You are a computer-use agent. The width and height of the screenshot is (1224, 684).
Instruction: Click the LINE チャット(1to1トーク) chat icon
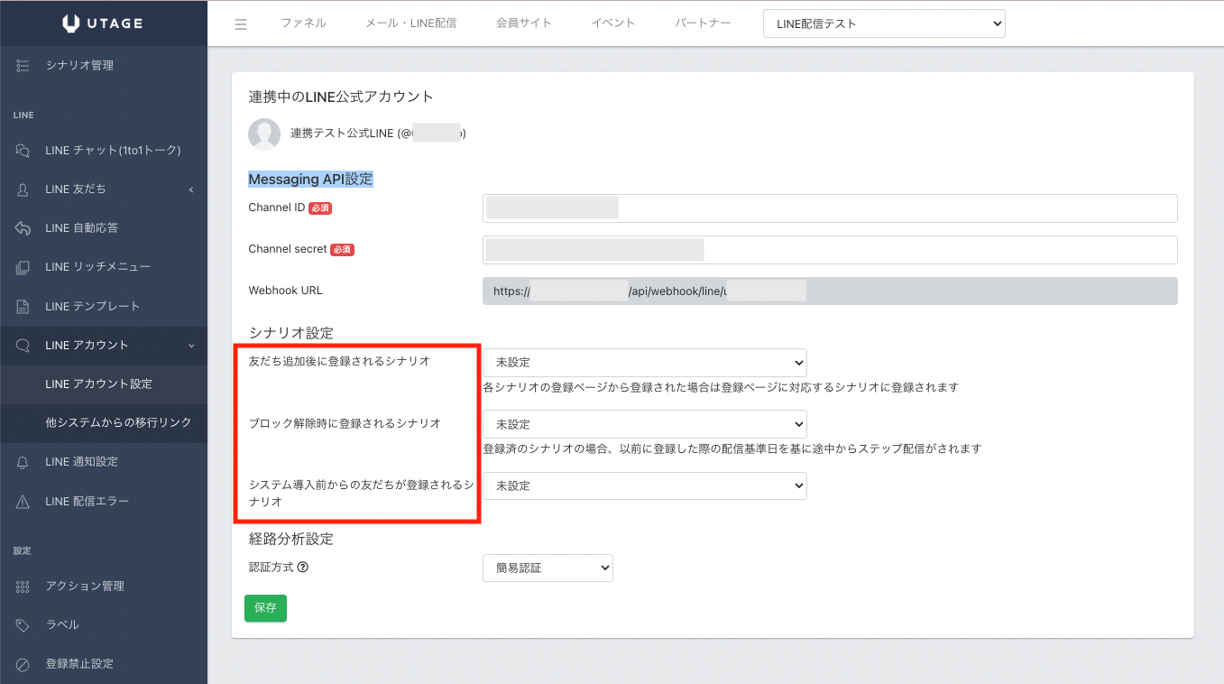tap(23, 150)
